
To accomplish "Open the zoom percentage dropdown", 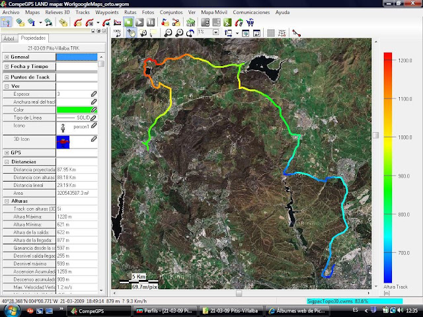I will tap(217, 32).
